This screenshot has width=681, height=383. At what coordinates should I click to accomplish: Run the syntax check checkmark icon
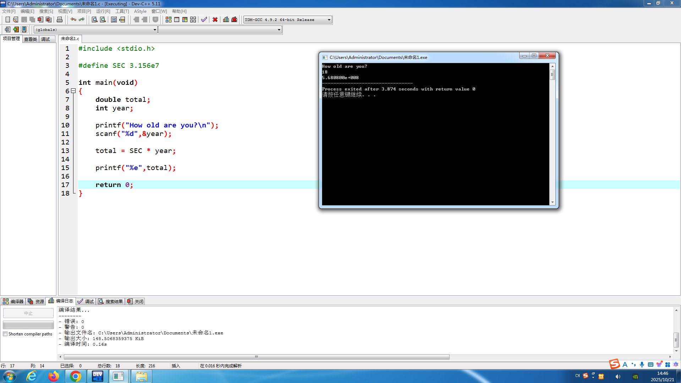tap(204, 20)
